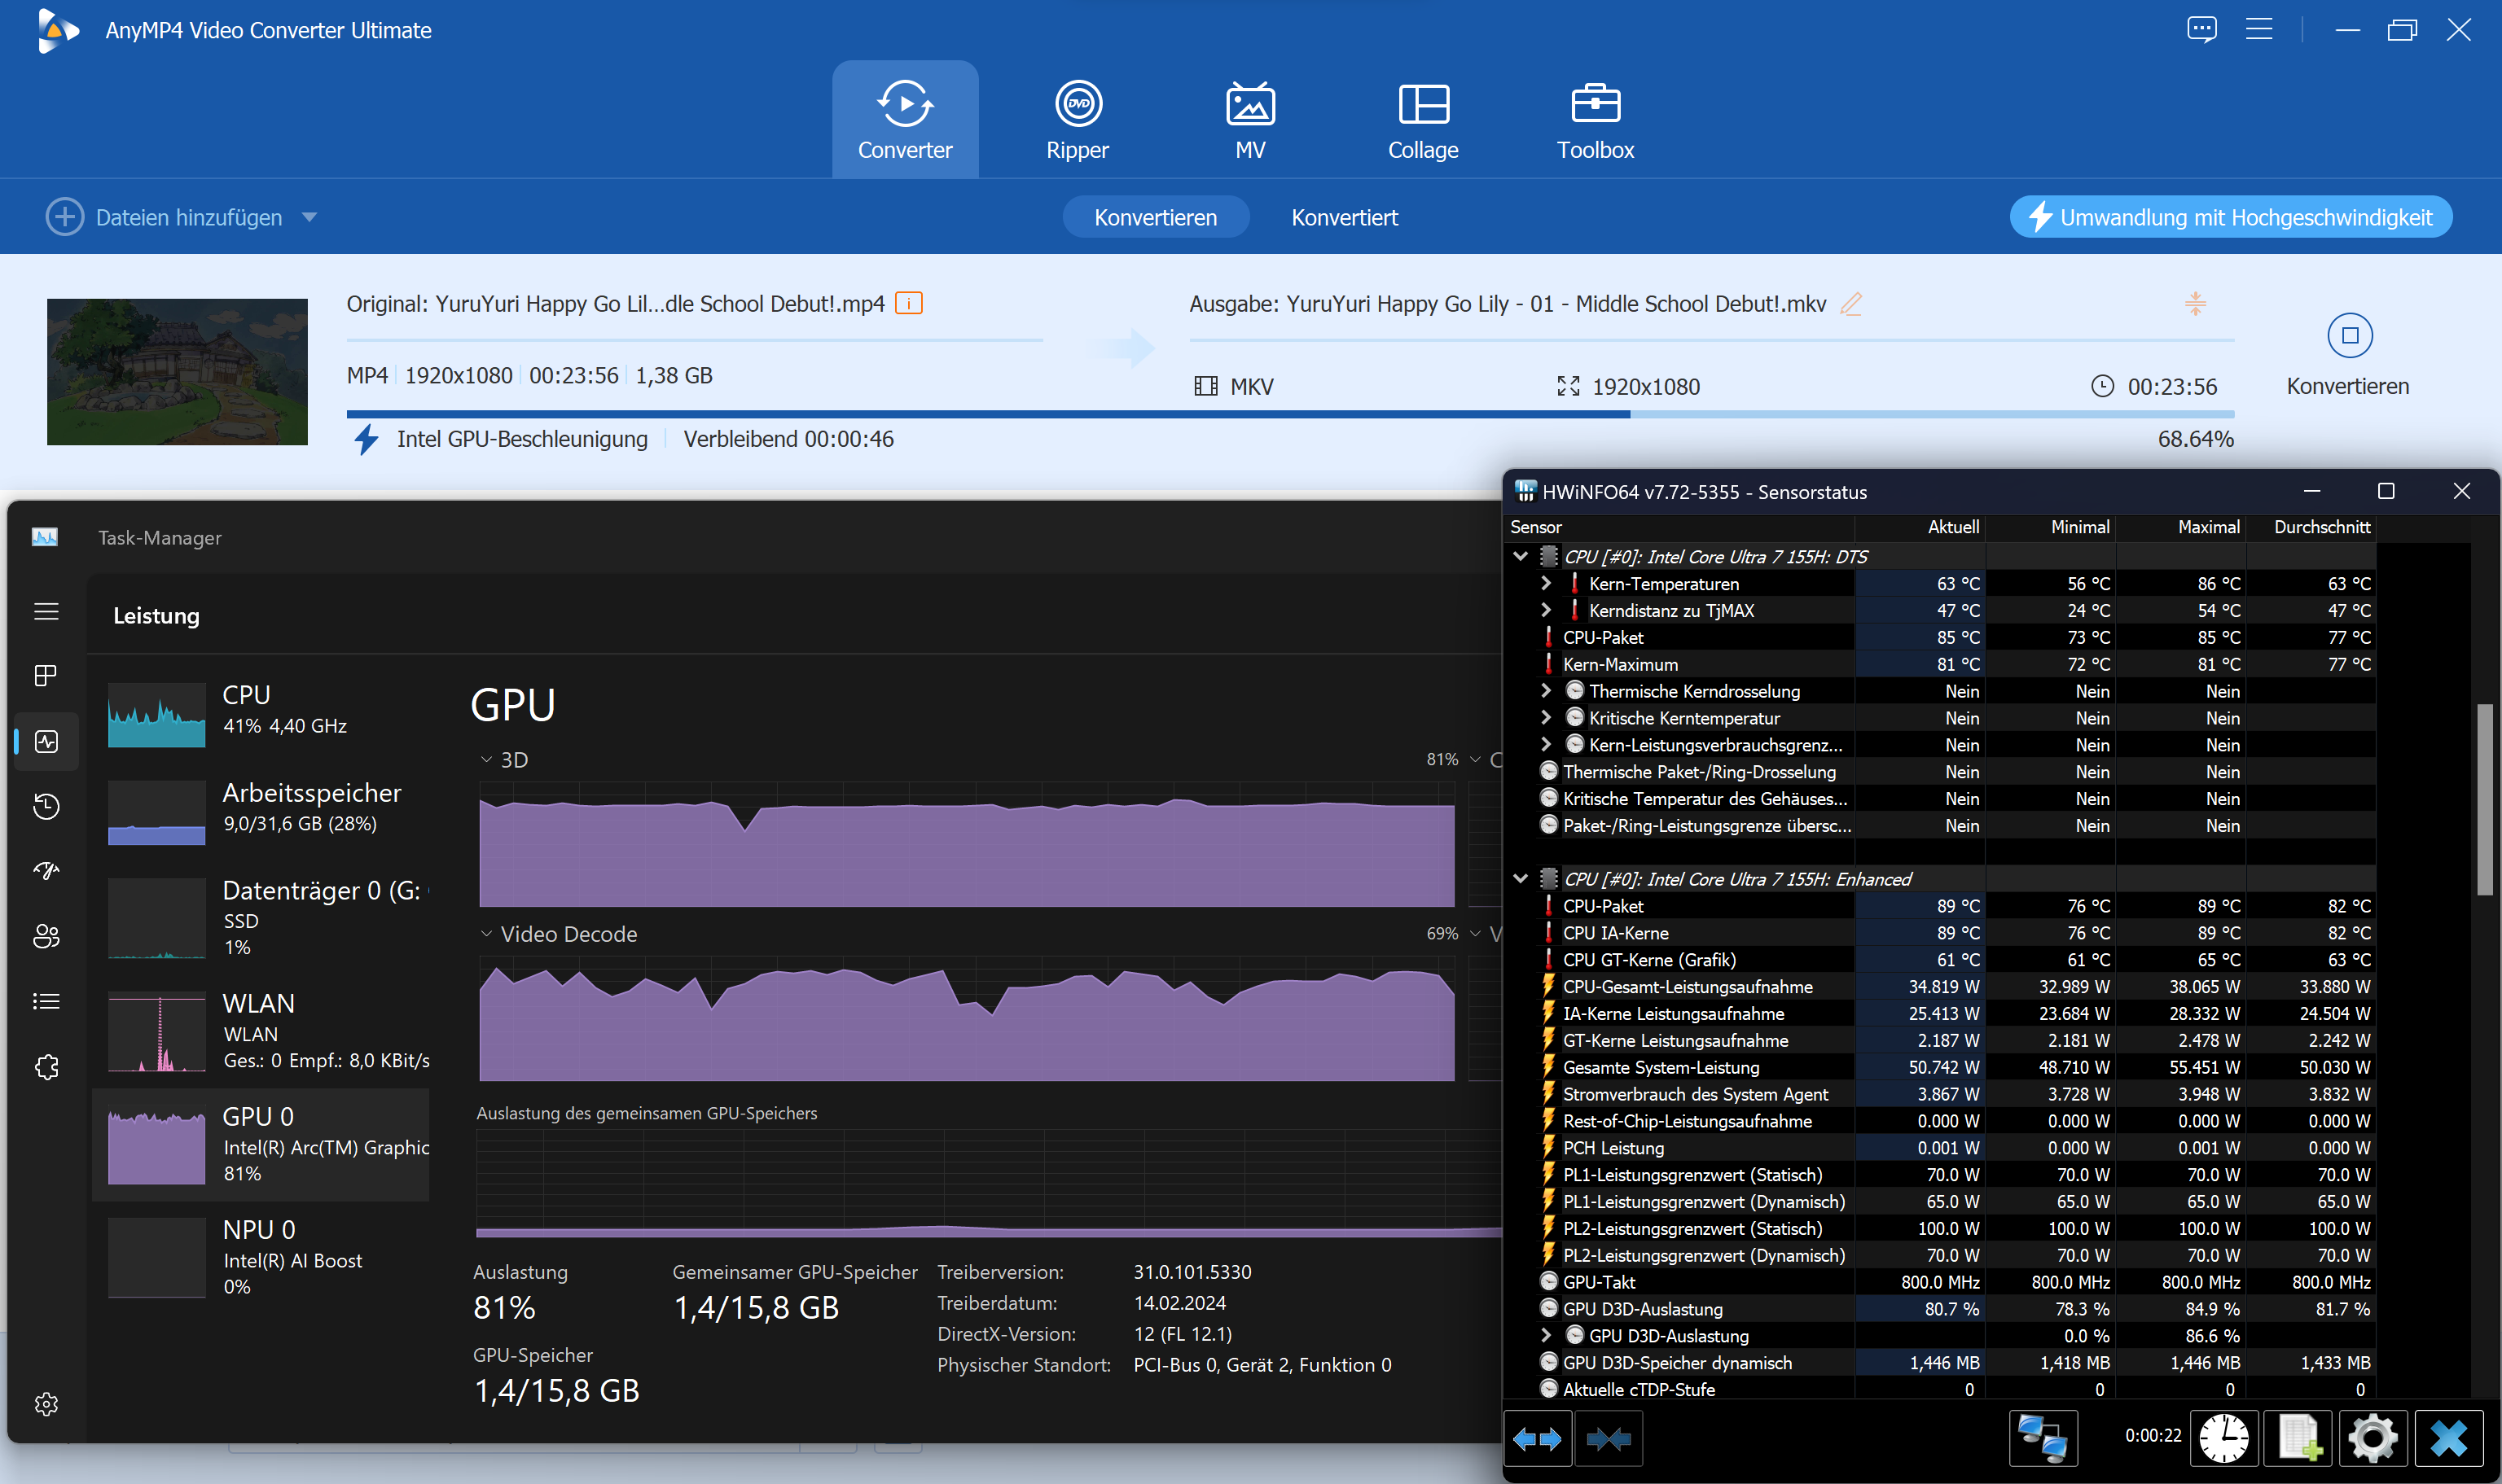
Task: Click Dateien hinzufügen plus button
Action: tap(65, 217)
